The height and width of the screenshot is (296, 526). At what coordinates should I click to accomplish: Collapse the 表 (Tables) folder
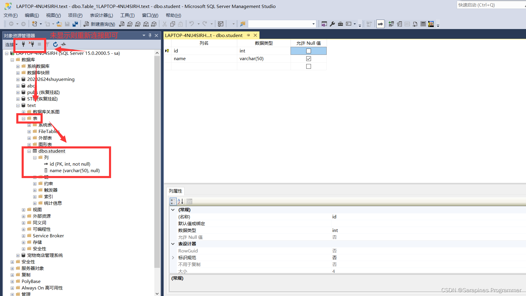pos(23,119)
